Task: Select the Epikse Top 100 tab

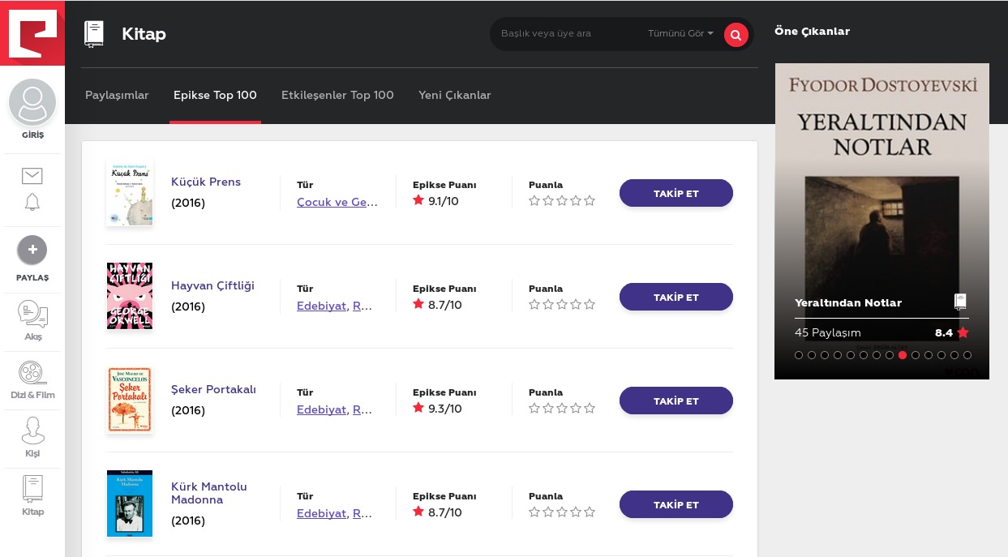Action: [x=215, y=95]
